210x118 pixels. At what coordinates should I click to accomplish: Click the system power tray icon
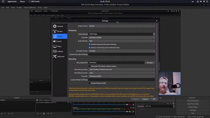coord(207,1)
